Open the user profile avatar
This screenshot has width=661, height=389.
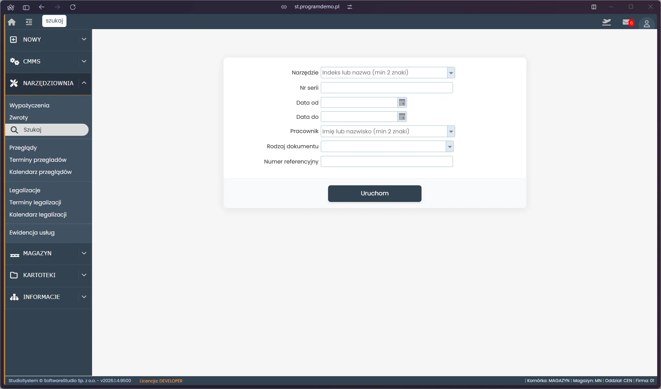[646, 24]
